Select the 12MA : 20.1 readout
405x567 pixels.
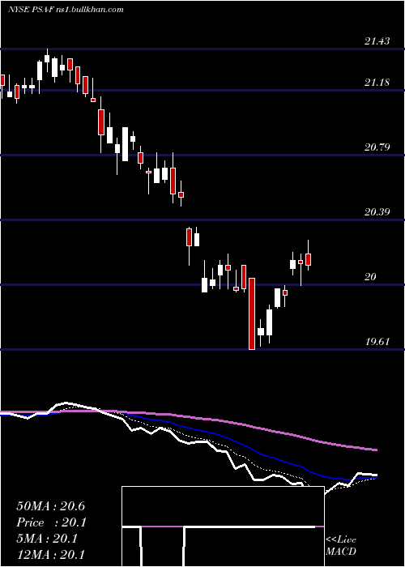[50, 555]
